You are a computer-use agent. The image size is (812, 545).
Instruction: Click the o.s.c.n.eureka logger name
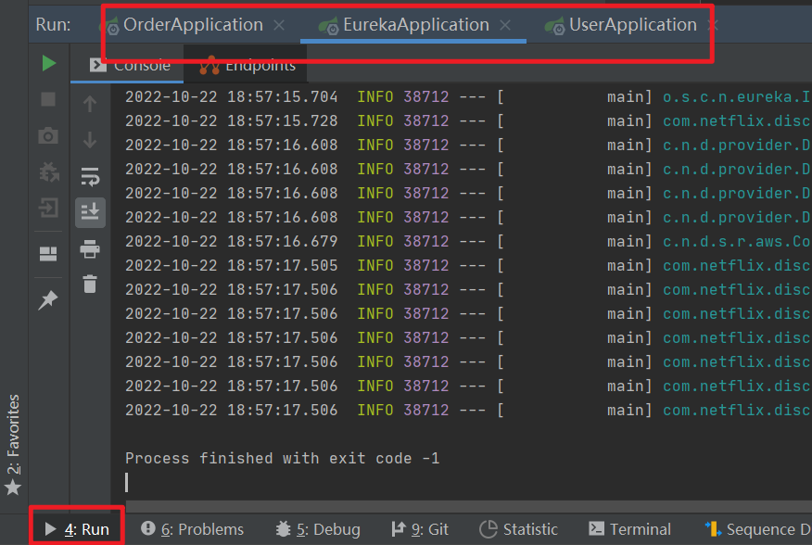pyautogui.click(x=736, y=97)
